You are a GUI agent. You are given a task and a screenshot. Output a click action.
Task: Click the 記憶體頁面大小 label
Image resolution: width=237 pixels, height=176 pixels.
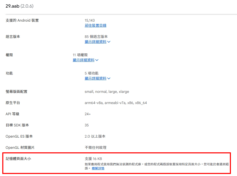pos(18,159)
